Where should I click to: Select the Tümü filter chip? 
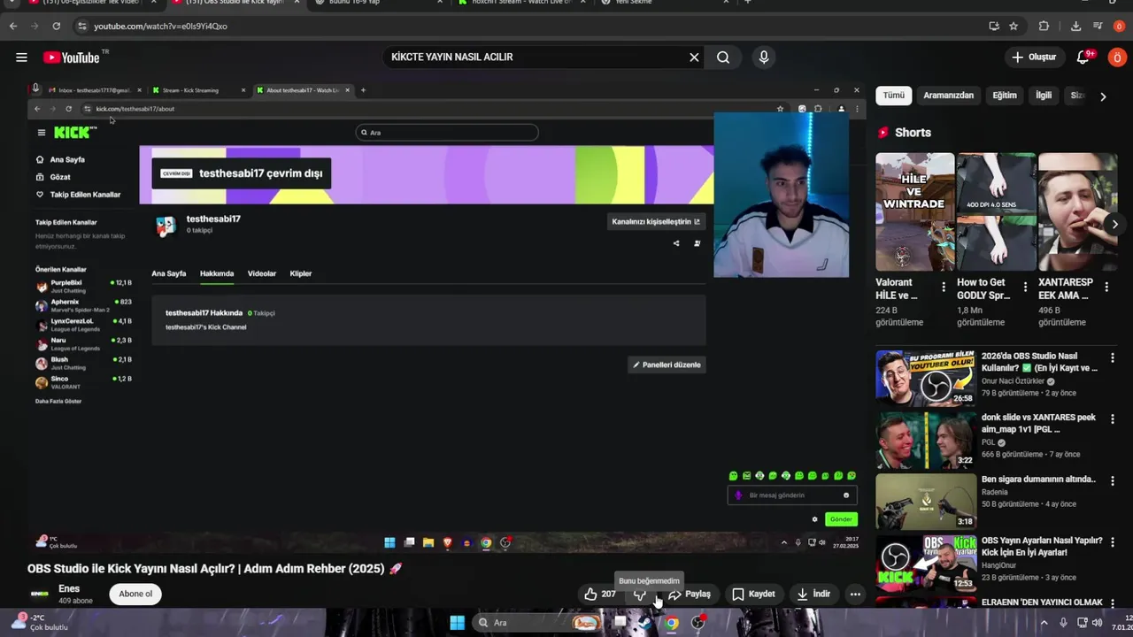tap(894, 96)
